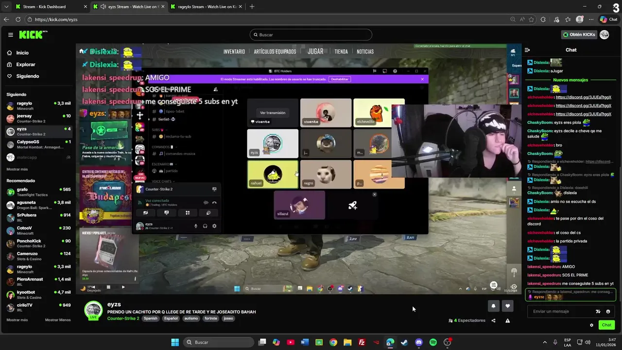Open browser extensions puzzle icon
This screenshot has width=622, height=350.
[x=543, y=19]
